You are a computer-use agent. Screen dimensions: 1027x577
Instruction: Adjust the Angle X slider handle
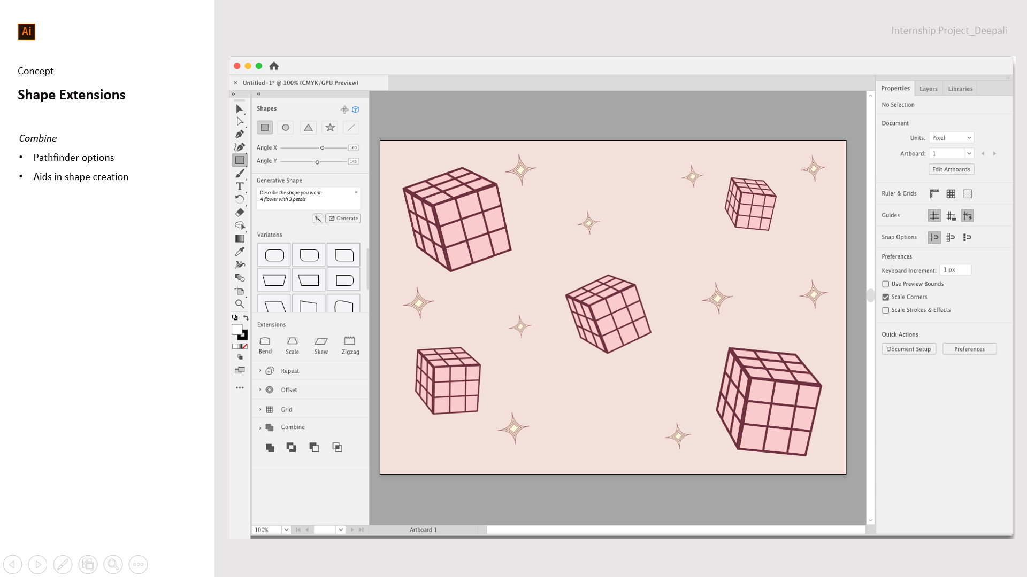(x=322, y=148)
